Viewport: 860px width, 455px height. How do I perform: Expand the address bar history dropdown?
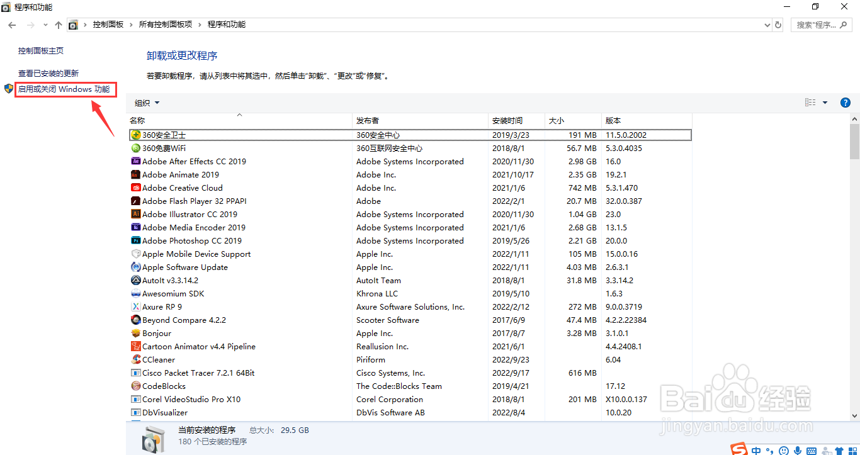(767, 25)
